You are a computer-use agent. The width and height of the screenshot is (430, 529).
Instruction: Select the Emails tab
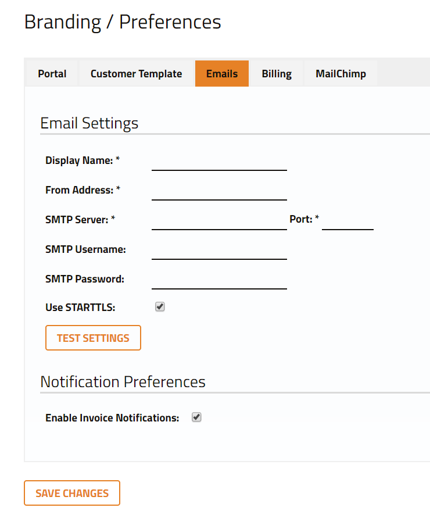222,74
